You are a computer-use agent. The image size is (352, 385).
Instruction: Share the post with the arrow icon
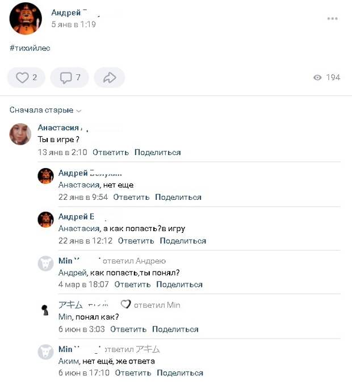pos(110,78)
